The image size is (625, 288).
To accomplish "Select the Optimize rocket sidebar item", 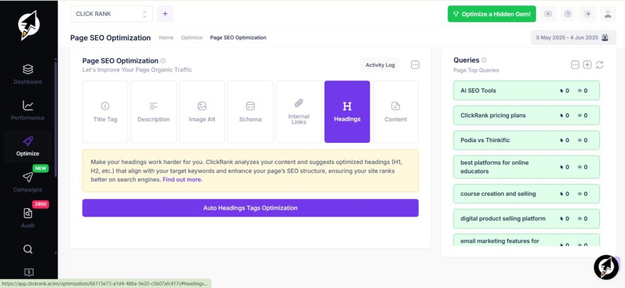I will (x=28, y=146).
